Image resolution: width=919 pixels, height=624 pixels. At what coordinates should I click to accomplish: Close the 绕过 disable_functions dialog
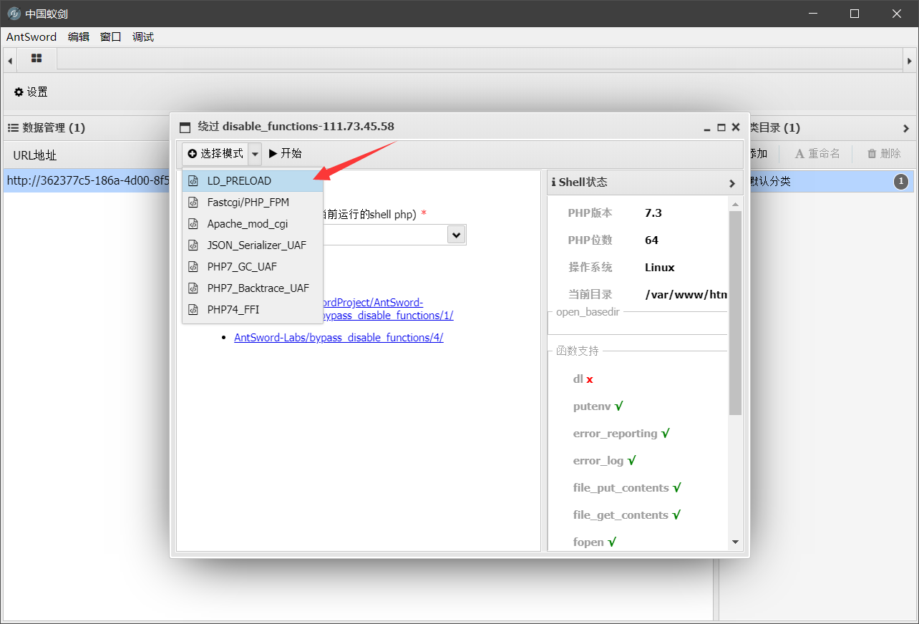(736, 127)
